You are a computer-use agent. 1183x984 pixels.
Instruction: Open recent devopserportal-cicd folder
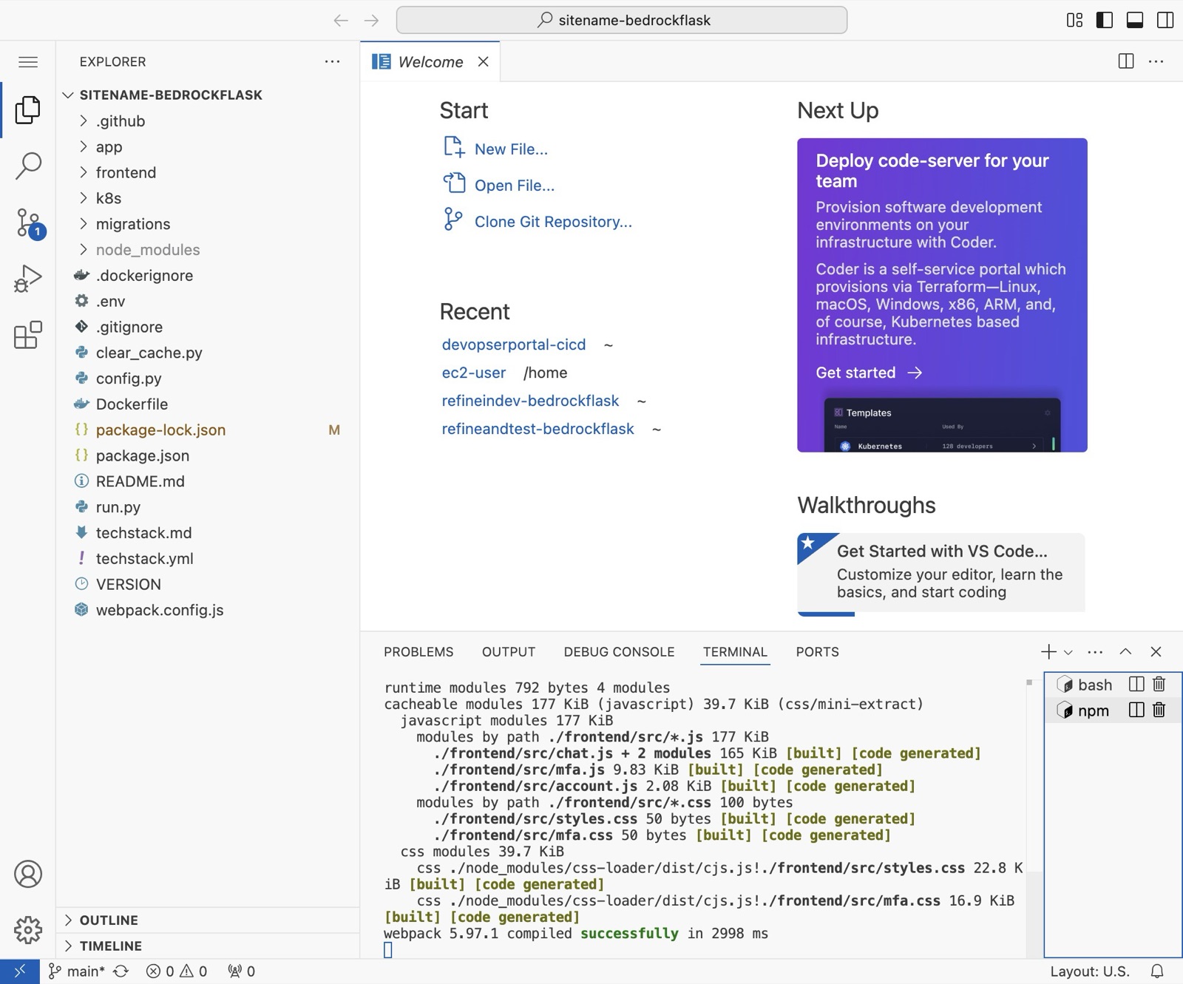pyautogui.click(x=514, y=345)
